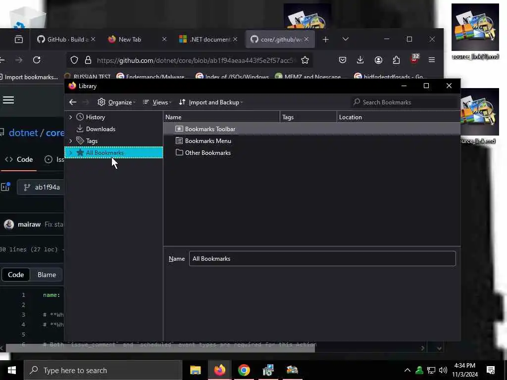507x380 pixels.
Task: Click the tracking protection shield icon
Action: [x=74, y=60]
